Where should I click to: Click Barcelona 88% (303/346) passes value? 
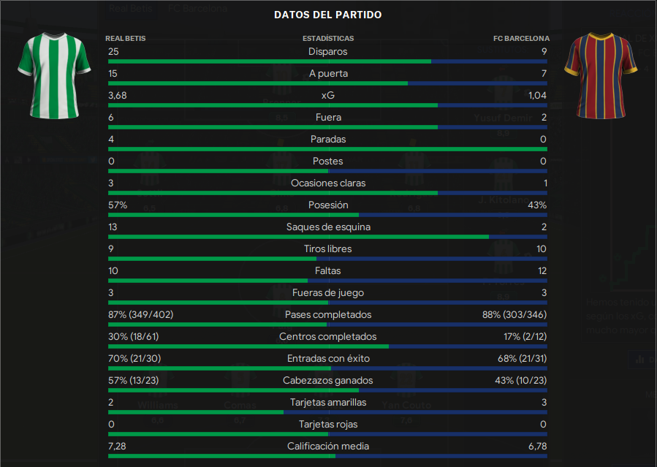(514, 314)
